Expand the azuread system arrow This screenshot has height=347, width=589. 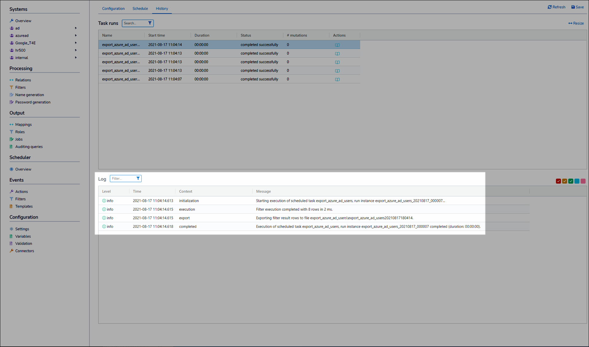coord(76,36)
